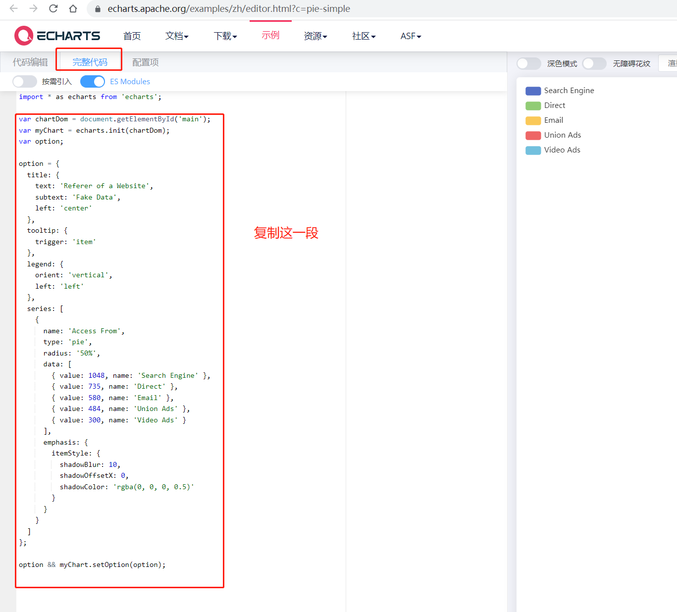Click the myChart.setOption(option) code line
Viewport: 677px width, 612px height.
click(x=92, y=564)
